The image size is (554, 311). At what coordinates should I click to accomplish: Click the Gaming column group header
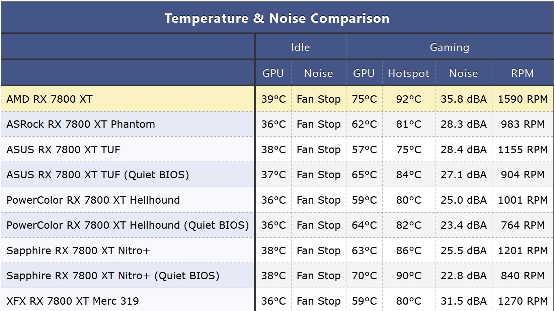pyautogui.click(x=449, y=47)
